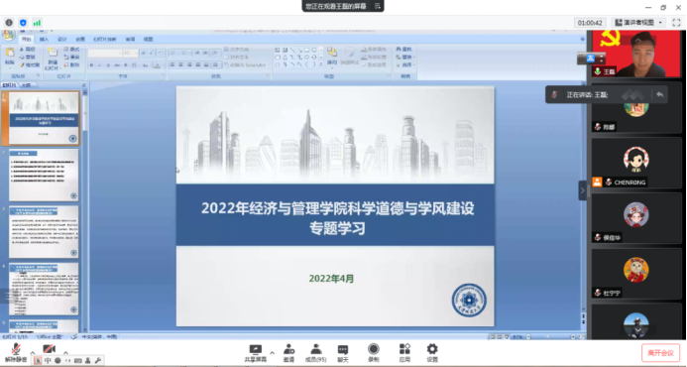The image size is (687, 367).
Task: Open the 聊天 chat panel
Action: click(343, 353)
